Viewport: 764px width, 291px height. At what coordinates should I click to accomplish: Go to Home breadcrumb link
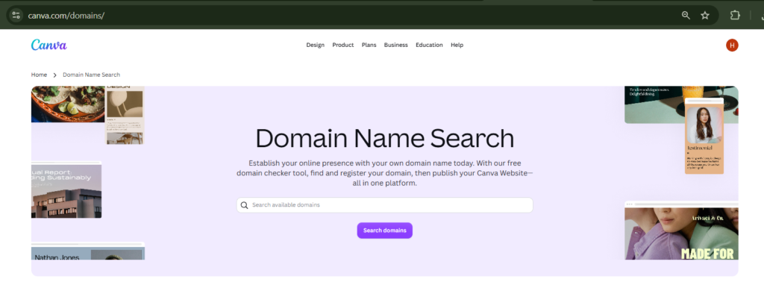pos(39,75)
